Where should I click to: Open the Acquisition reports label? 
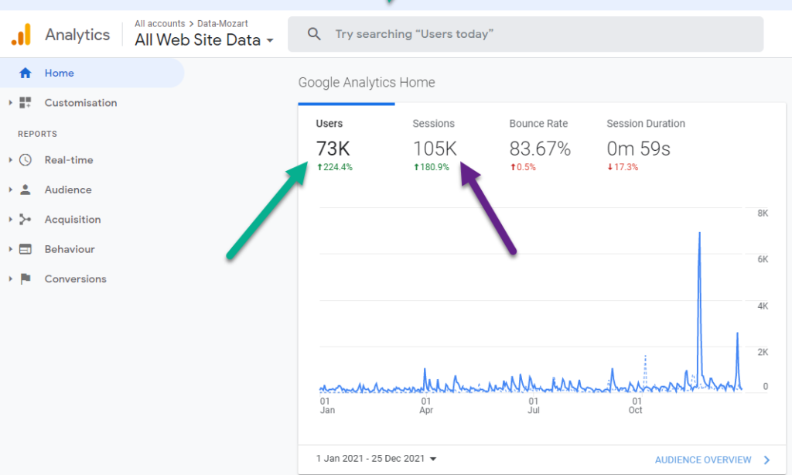pos(73,219)
